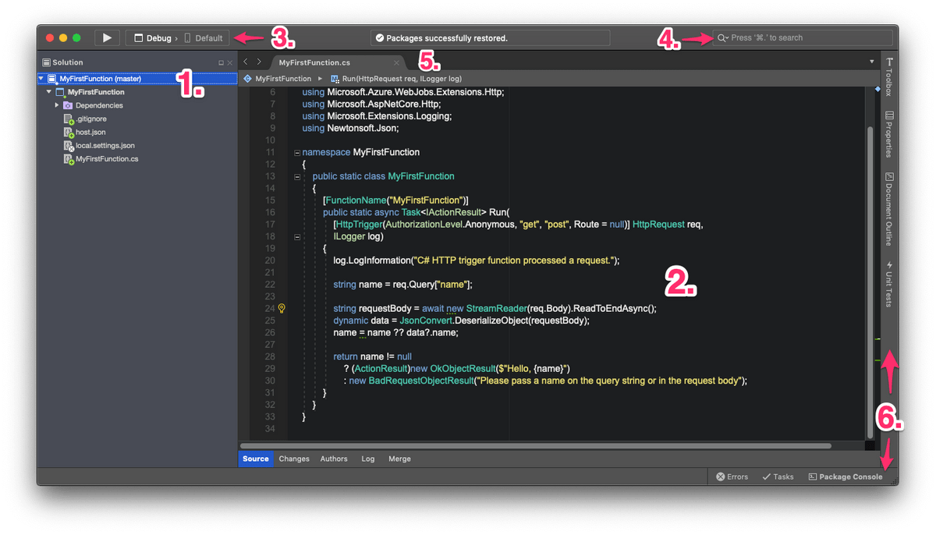Navigate back with the left arrow

click(x=245, y=62)
